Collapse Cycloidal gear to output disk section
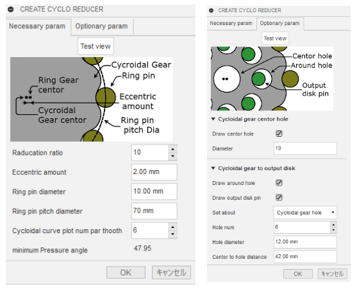 (213, 168)
